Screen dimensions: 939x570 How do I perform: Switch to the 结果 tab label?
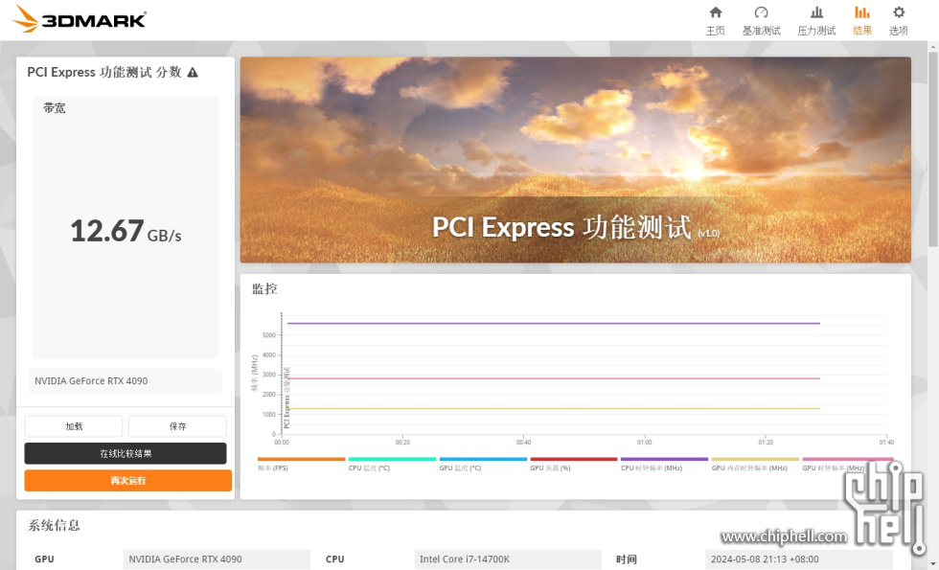(862, 31)
